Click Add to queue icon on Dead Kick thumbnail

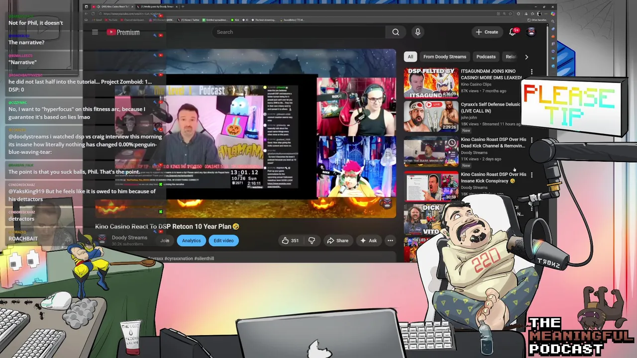pos(452,153)
